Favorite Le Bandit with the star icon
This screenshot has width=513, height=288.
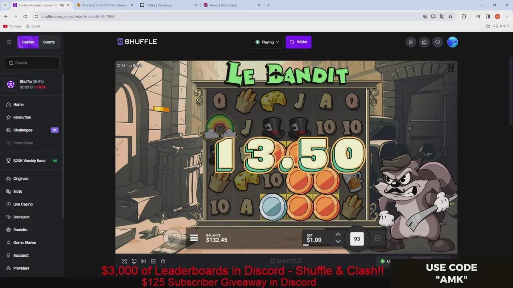pos(163,261)
